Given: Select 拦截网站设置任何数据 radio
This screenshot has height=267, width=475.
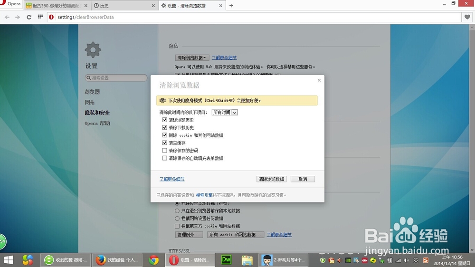Looking at the screenshot, I should click(x=177, y=218).
